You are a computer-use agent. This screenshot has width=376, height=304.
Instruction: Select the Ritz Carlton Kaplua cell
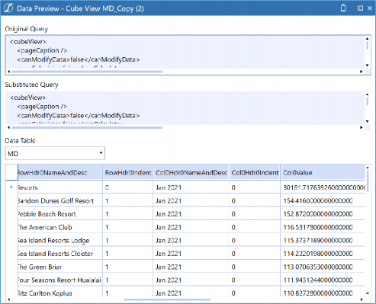60,293
